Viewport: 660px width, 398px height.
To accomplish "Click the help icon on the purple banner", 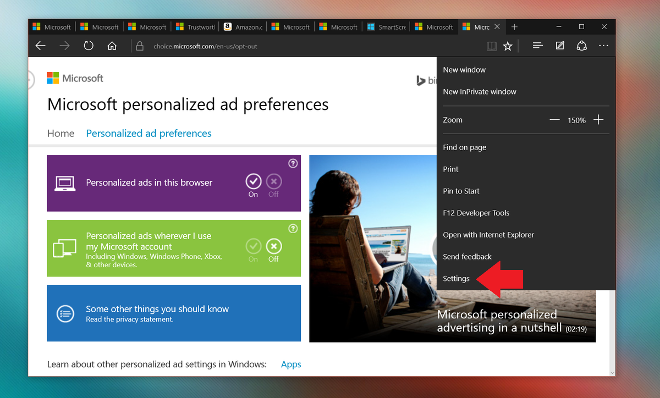I will point(293,163).
